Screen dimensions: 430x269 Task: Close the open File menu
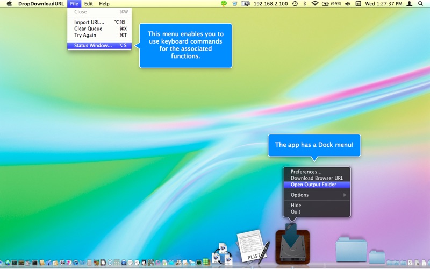pos(74,4)
